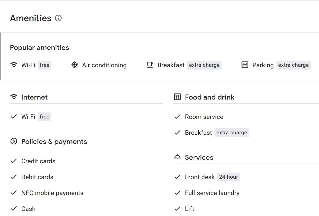
Task: Click the checkmark next to Room service
Action: (x=178, y=117)
